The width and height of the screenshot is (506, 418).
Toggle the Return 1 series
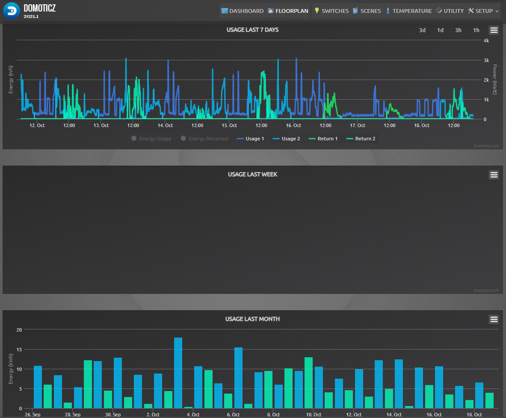[x=323, y=139]
